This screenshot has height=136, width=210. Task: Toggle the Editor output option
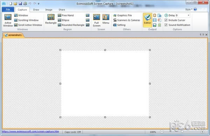[147, 20]
